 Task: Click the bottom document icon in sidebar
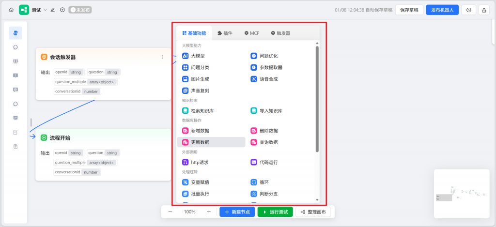(15, 146)
